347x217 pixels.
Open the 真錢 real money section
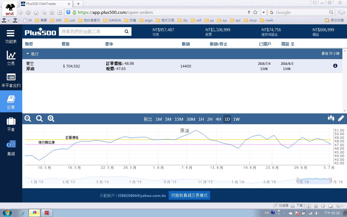point(11,148)
